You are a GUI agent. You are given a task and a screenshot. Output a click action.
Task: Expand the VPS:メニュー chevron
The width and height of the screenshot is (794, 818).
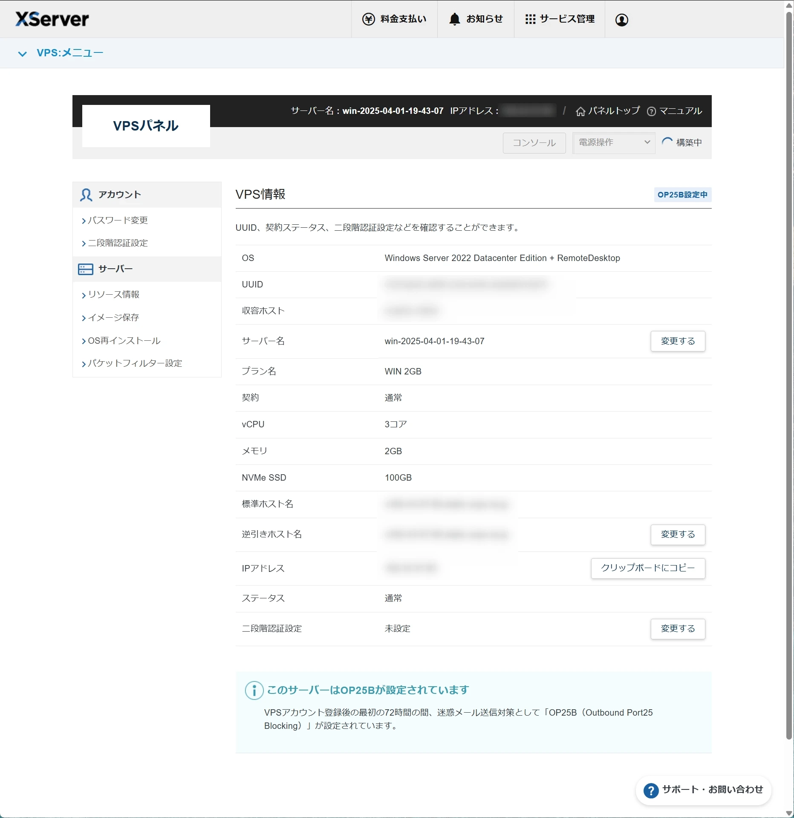(x=22, y=54)
